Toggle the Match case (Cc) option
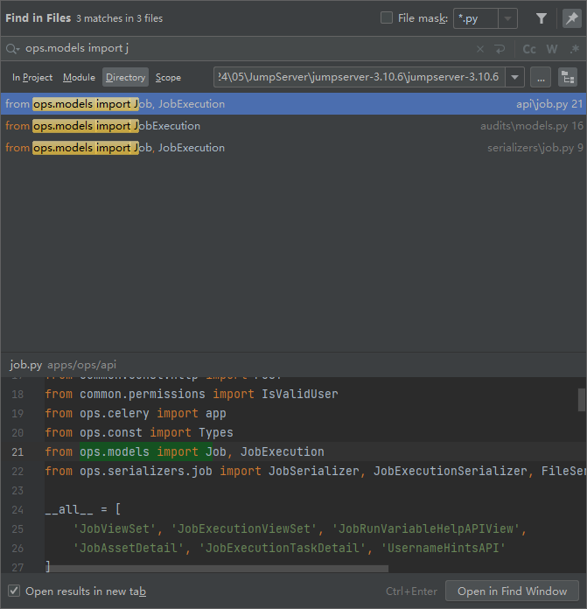 [529, 49]
